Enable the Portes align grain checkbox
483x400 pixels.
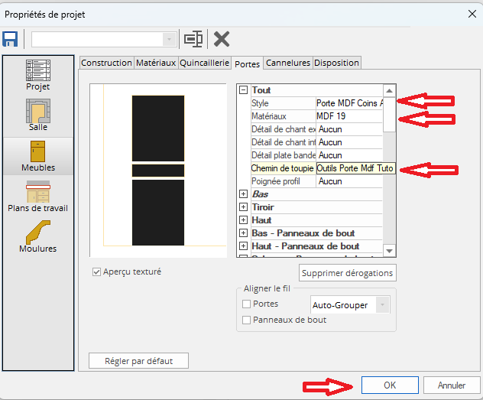pyautogui.click(x=246, y=304)
